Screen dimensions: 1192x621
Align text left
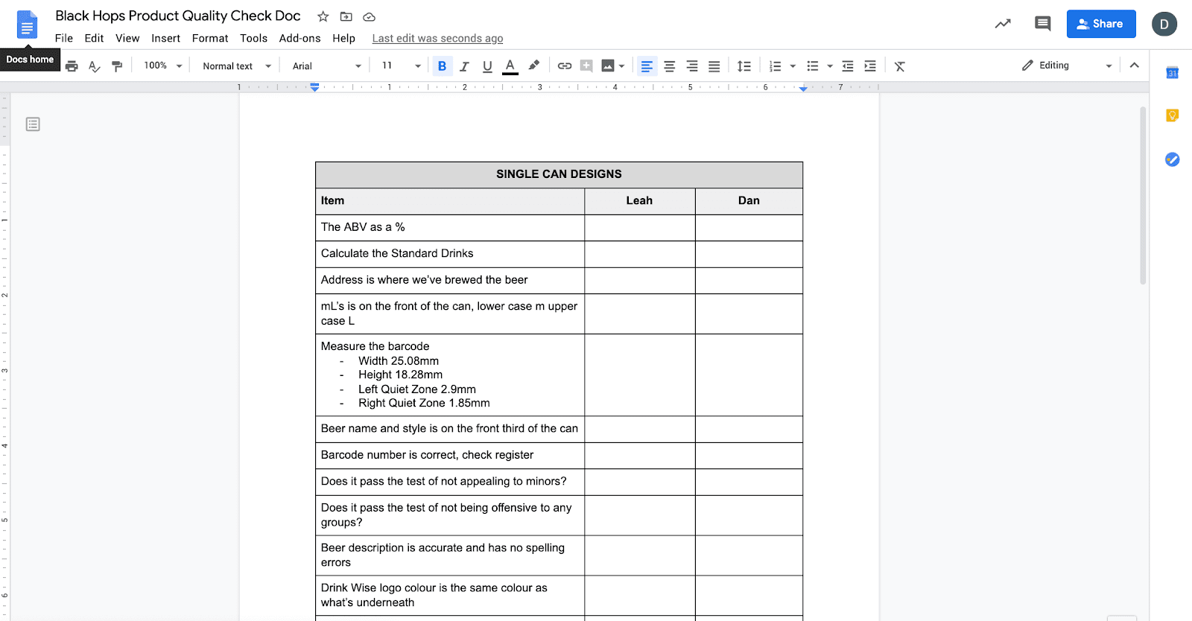pyautogui.click(x=647, y=66)
